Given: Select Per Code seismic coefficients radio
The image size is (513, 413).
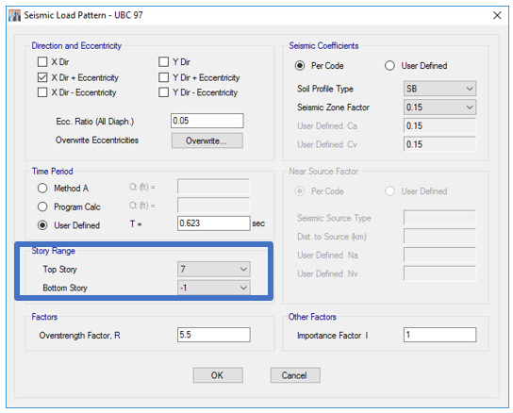Looking at the screenshot, I should coord(300,65).
